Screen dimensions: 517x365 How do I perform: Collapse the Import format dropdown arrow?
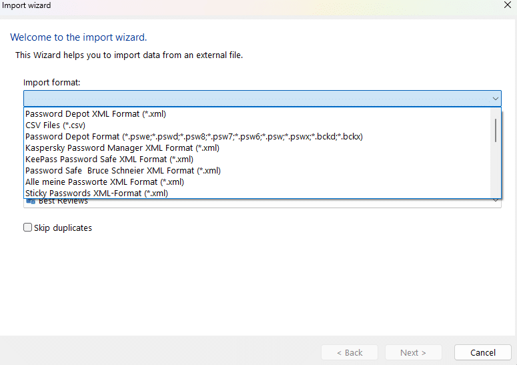(x=495, y=99)
